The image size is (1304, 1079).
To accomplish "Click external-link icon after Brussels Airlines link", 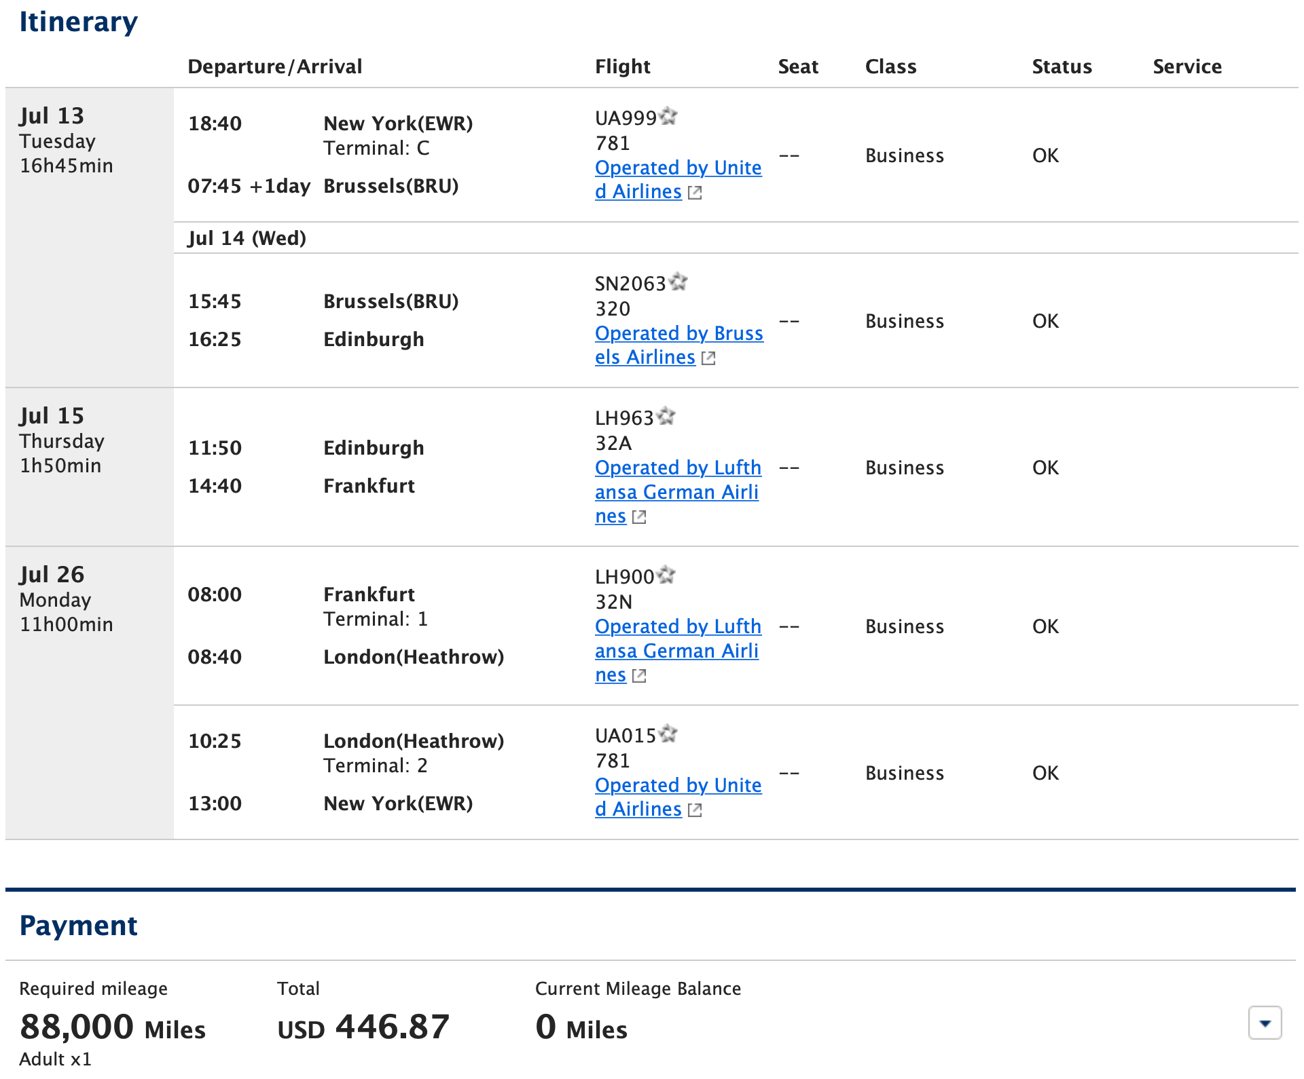I will tap(709, 358).
